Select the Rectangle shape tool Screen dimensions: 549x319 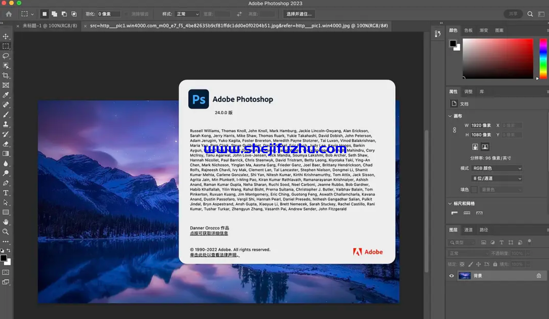point(6,212)
